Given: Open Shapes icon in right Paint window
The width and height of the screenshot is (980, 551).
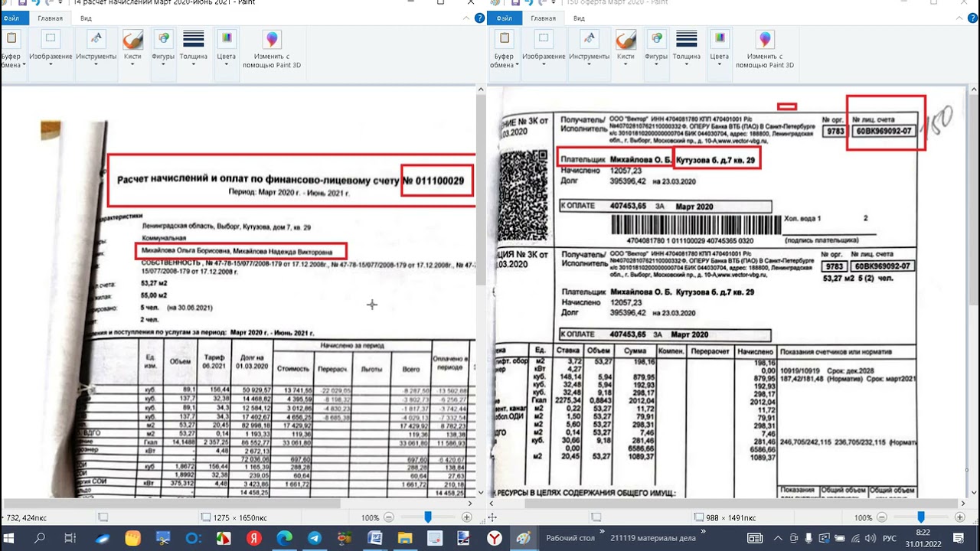Looking at the screenshot, I should [x=656, y=38].
